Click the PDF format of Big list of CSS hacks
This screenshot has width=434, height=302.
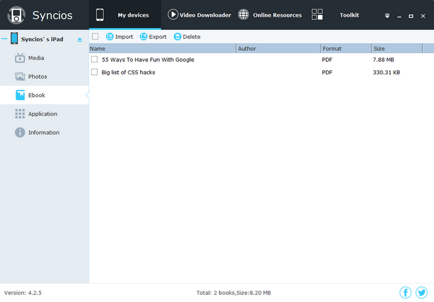[x=327, y=73]
